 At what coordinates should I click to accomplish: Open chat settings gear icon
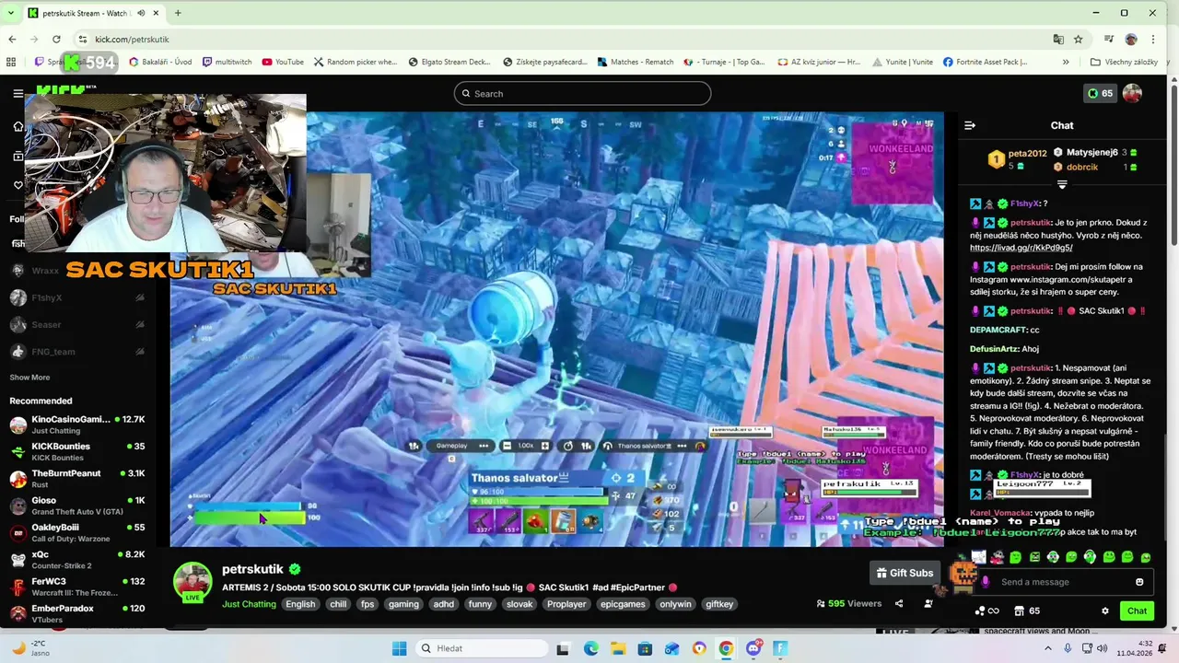point(1105,611)
